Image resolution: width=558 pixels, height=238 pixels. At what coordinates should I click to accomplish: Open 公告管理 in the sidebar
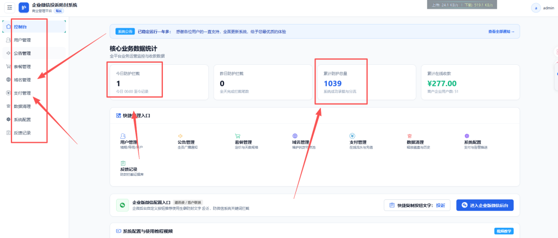(34, 53)
